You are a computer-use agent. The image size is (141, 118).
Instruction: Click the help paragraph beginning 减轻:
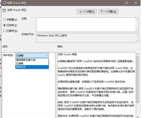click(96, 106)
